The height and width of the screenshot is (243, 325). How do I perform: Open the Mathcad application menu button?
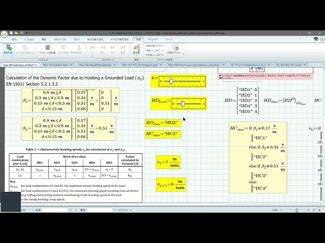coord(4,34)
